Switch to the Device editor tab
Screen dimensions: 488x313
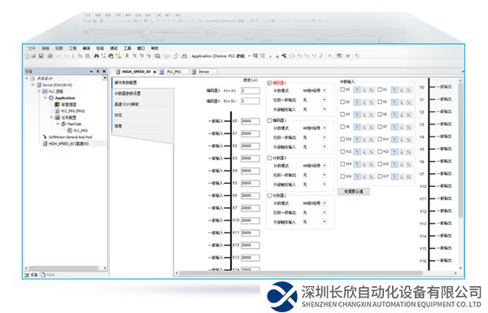(203, 72)
